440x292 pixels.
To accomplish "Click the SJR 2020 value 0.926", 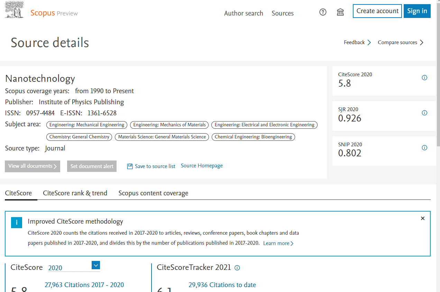I will tap(350, 118).
